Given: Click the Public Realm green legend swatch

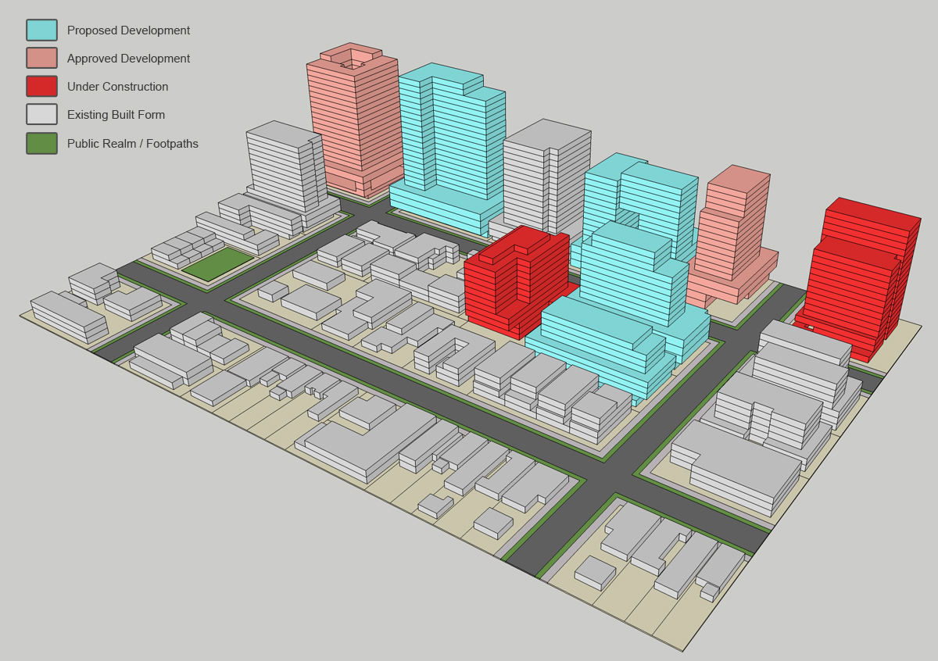Looking at the screenshot, I should tap(41, 144).
